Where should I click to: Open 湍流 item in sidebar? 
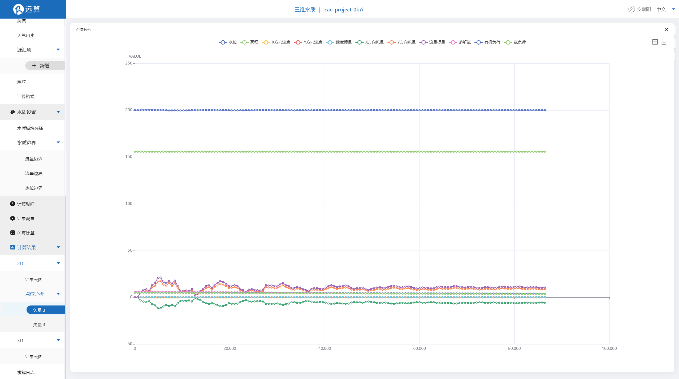pyautogui.click(x=21, y=21)
